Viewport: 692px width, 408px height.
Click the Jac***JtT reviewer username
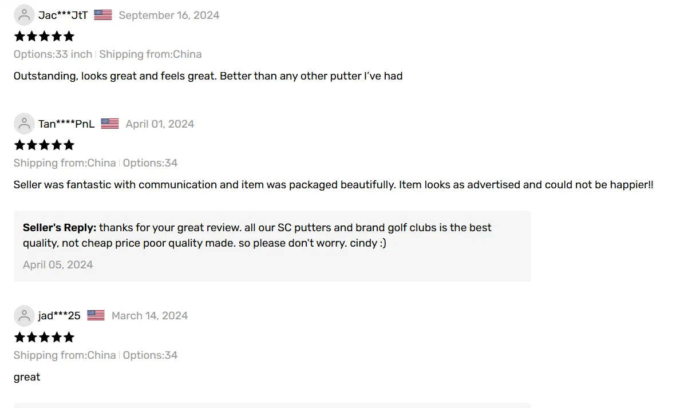(63, 15)
